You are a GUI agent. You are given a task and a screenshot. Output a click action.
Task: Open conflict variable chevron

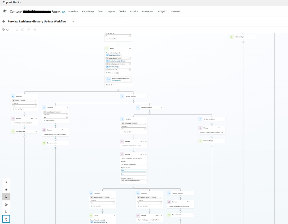click(x=36, y=100)
